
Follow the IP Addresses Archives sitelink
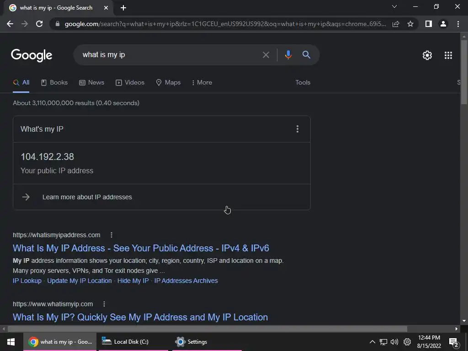pyautogui.click(x=186, y=281)
